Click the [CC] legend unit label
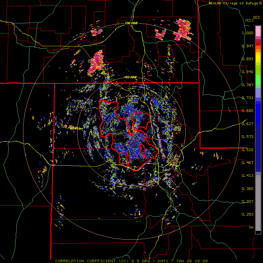The width and height of the screenshot is (263, 263). click(x=249, y=20)
